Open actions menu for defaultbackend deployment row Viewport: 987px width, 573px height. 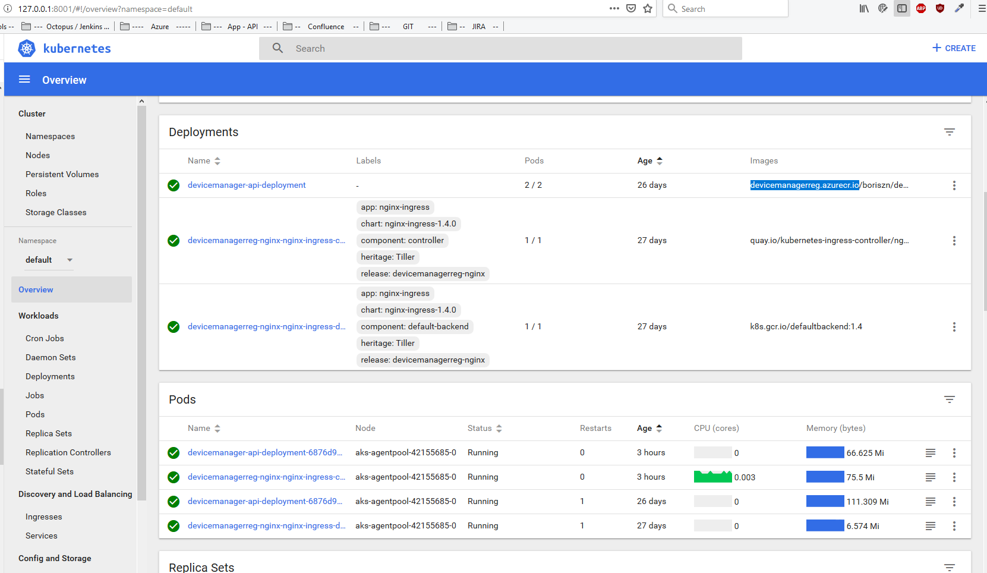[x=954, y=327]
